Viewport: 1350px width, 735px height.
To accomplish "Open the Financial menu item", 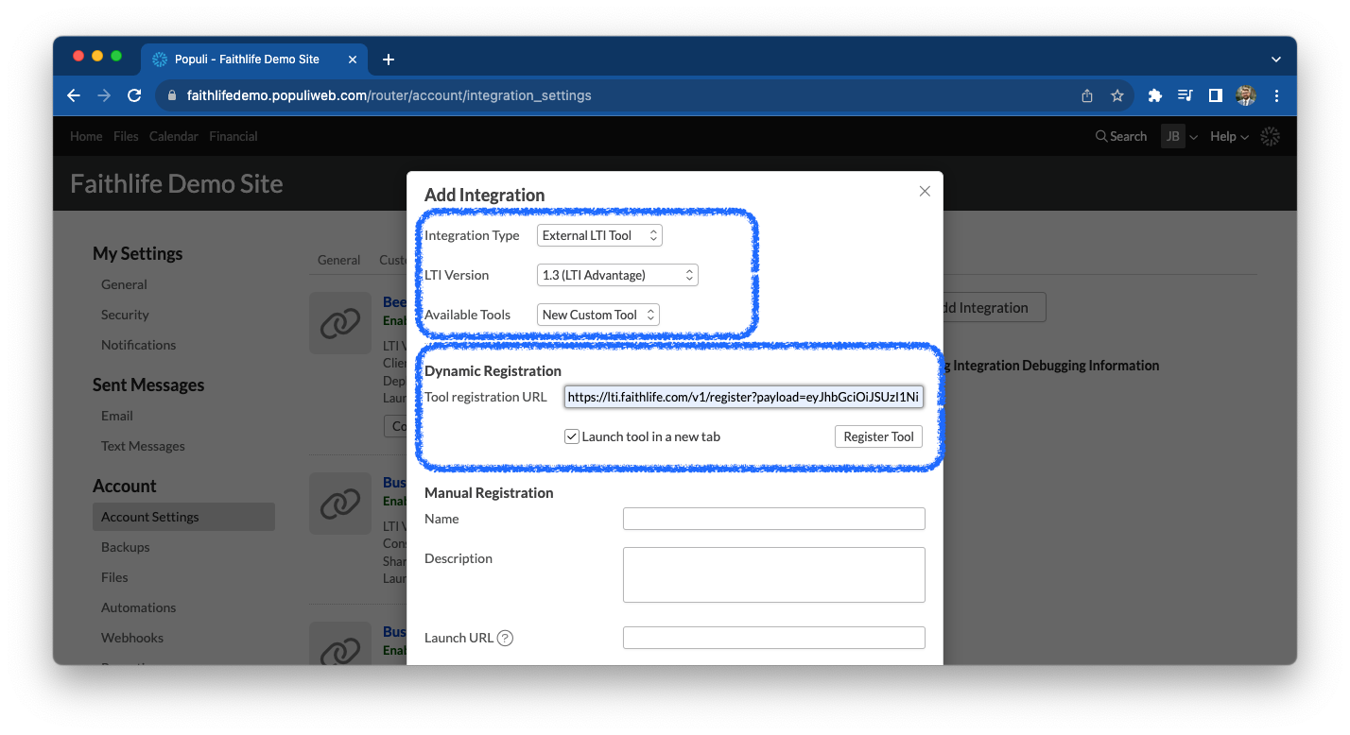I will tap(234, 136).
